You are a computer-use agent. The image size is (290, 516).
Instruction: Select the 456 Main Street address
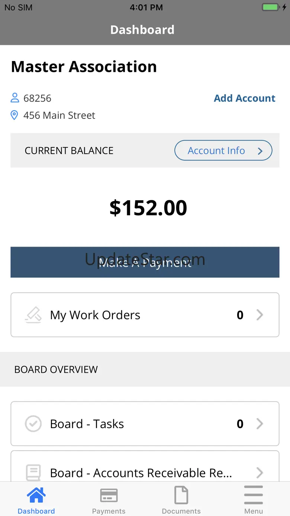tap(59, 115)
